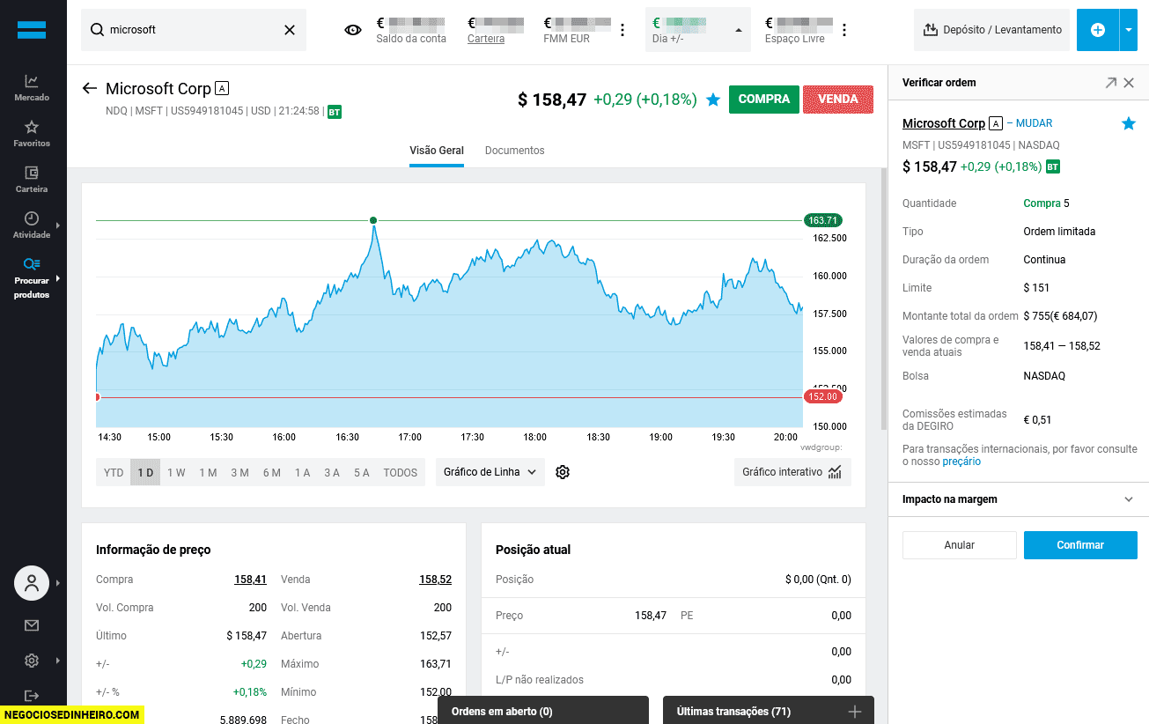This screenshot has height=724, width=1149.
Task: Click the DEGIRO logo icon
Action: (x=32, y=29)
